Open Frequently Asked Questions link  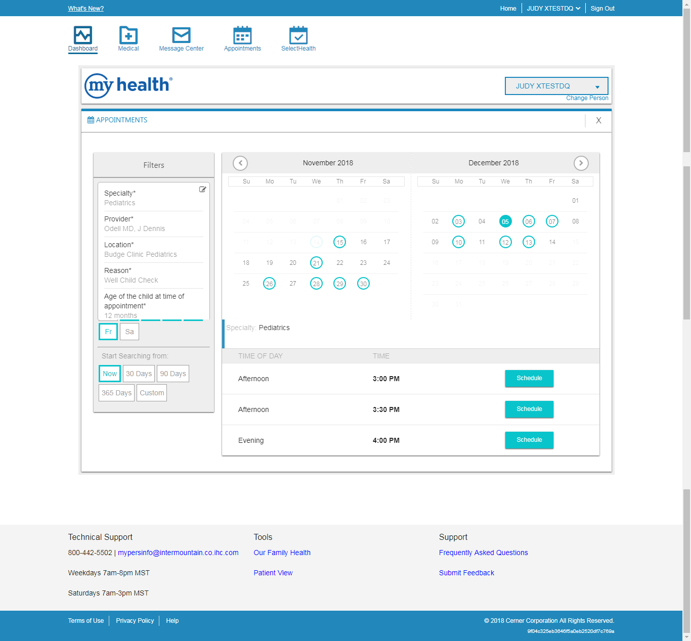coord(483,553)
